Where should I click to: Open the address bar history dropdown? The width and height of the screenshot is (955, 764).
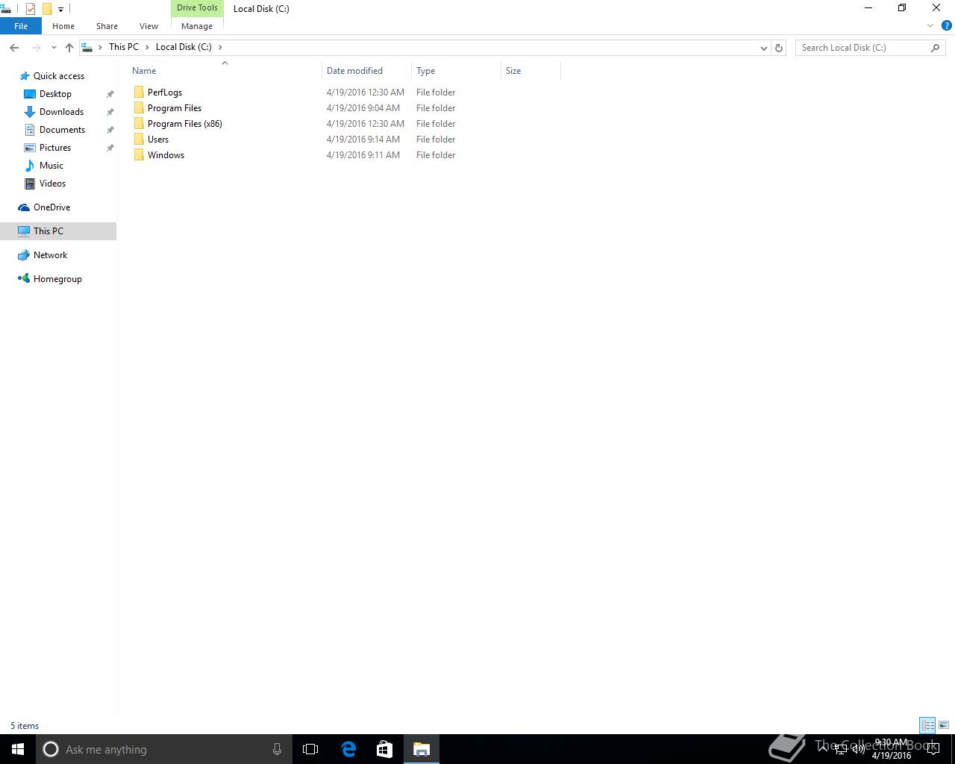[x=764, y=48]
